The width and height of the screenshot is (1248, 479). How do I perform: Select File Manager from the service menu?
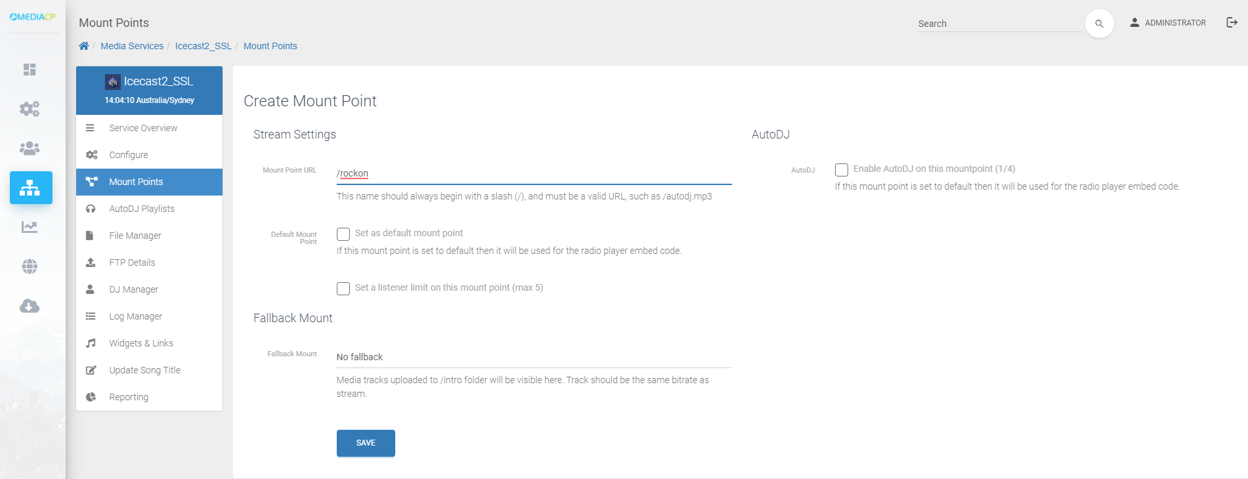pos(135,236)
